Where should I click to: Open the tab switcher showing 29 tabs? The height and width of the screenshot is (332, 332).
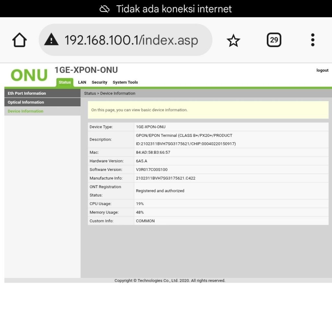point(274,40)
